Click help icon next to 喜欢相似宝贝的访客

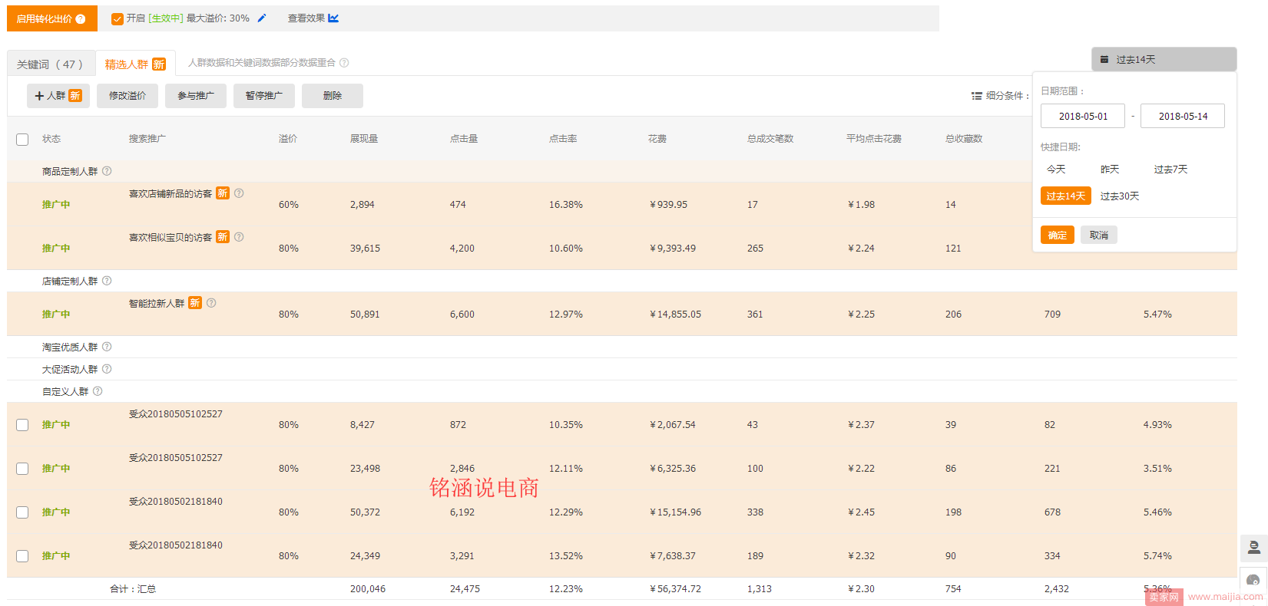(239, 237)
